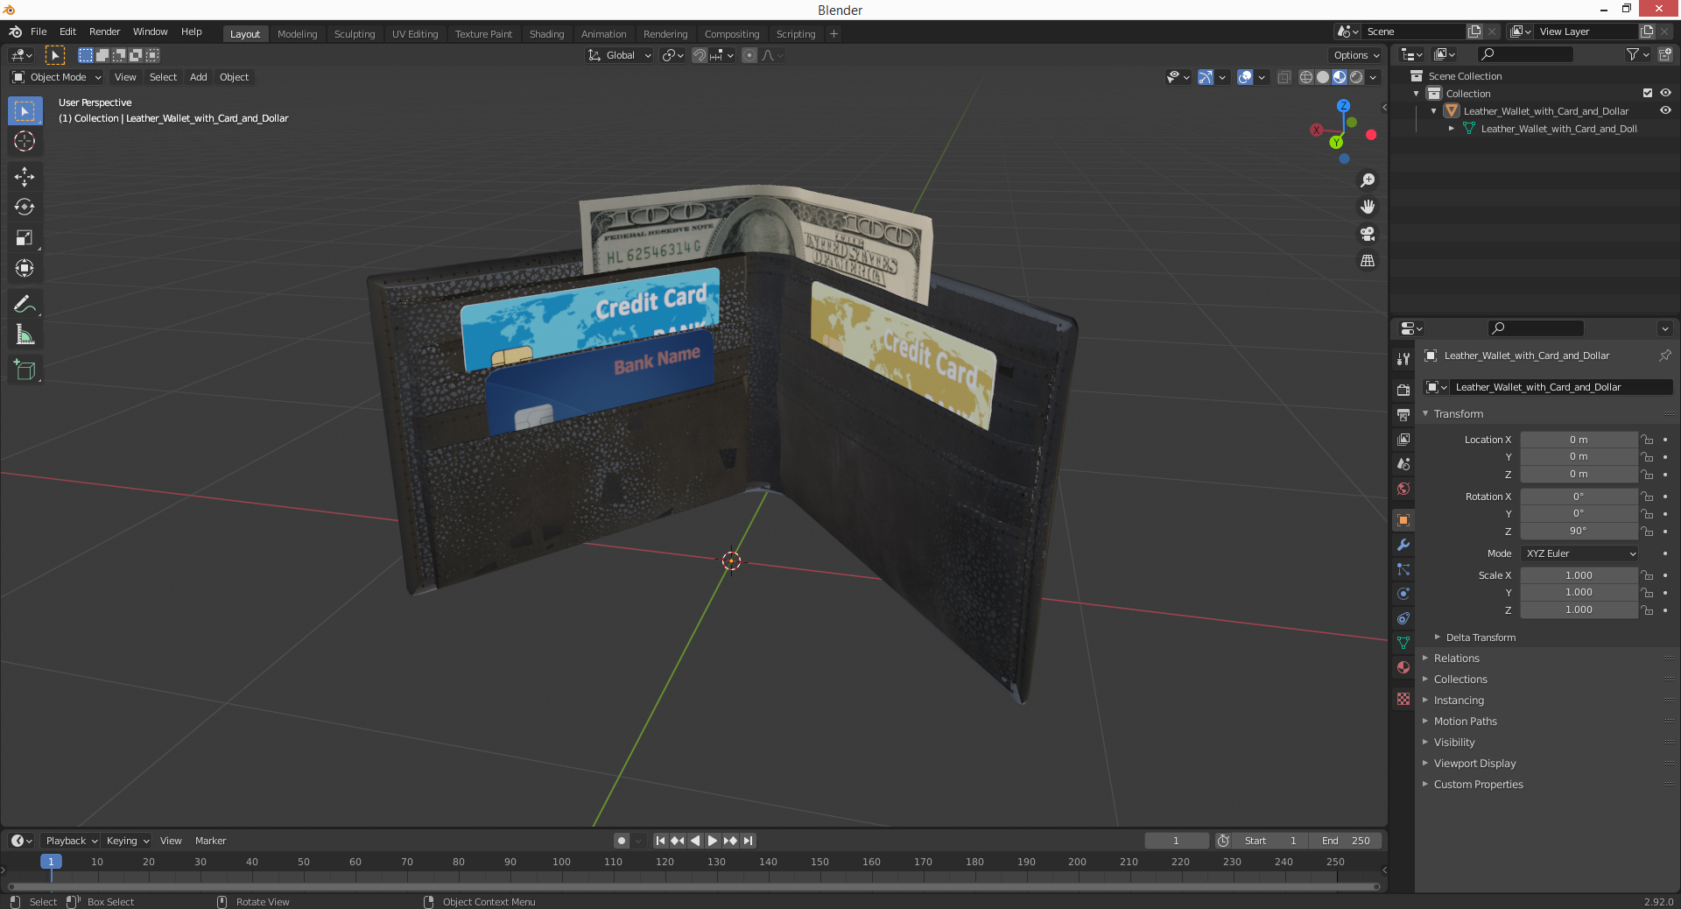
Task: Jump to the last frame
Action: (x=748, y=841)
